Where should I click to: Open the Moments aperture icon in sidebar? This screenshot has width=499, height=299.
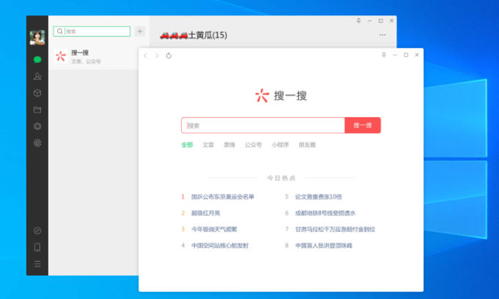(x=37, y=126)
